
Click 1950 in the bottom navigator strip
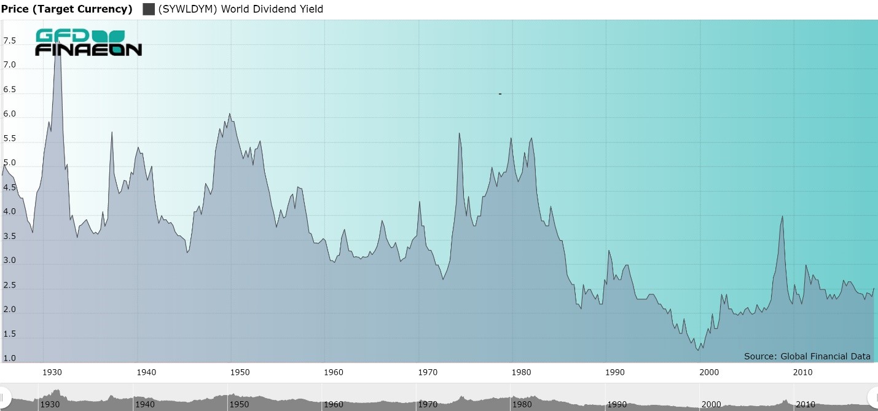tap(239, 404)
